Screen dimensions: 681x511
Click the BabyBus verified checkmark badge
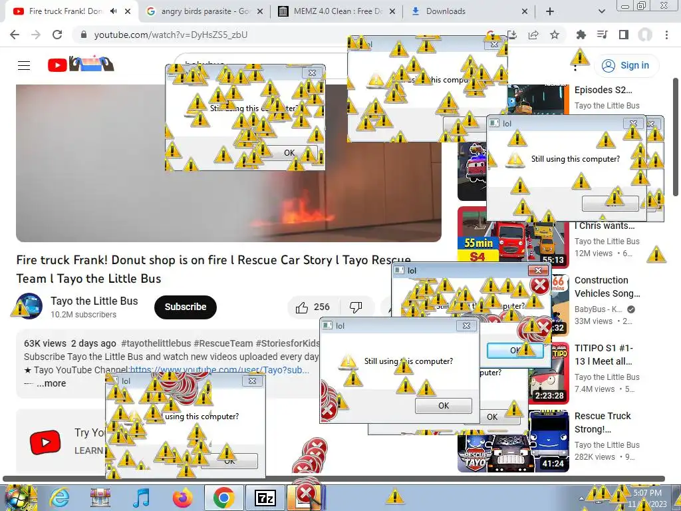pyautogui.click(x=632, y=309)
